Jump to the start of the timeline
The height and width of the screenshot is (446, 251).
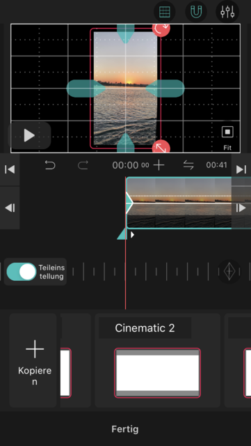10,169
